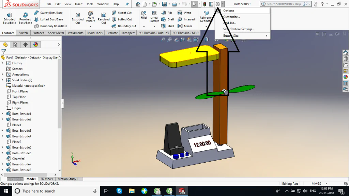Click the Save icon in top toolbar

(164, 4)
